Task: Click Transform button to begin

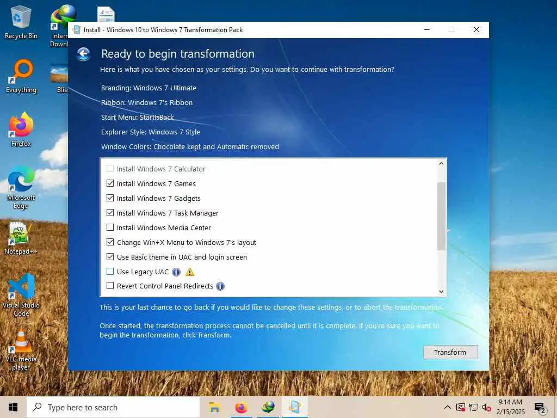Action: 450,352
